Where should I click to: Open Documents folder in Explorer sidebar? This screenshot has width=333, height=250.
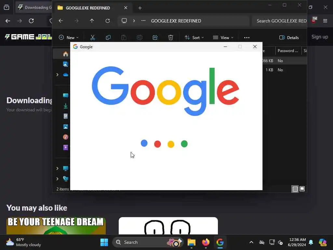65,116
